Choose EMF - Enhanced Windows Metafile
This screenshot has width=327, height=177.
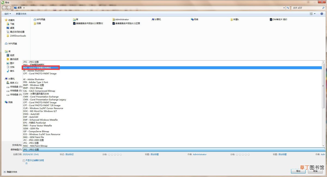(x=172, y=120)
